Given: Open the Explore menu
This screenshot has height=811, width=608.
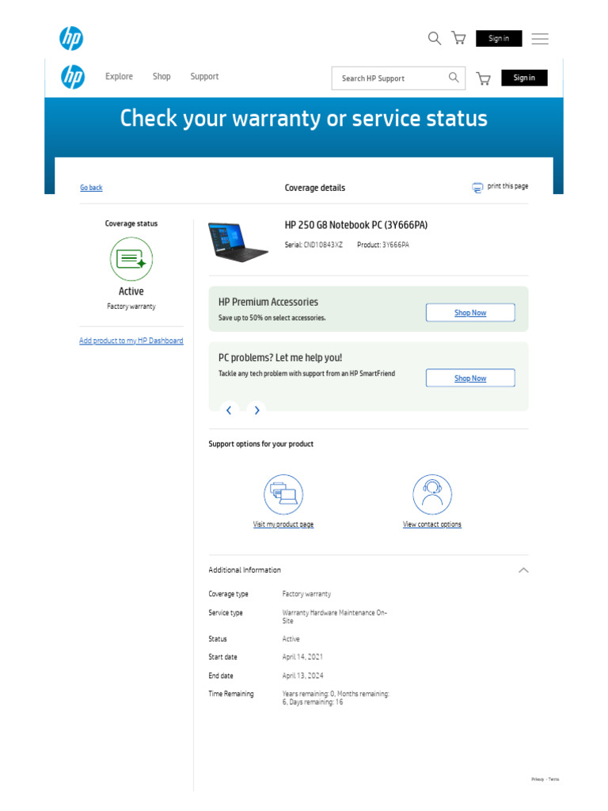Looking at the screenshot, I should 119,77.
